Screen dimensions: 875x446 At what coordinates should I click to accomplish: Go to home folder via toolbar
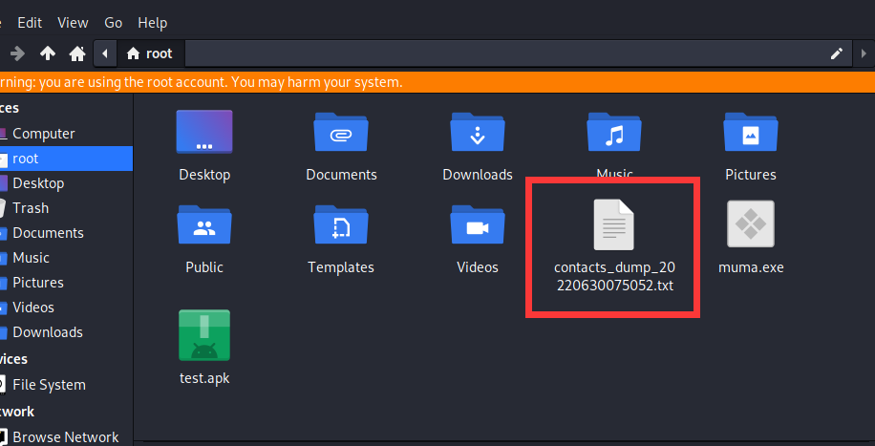(77, 53)
